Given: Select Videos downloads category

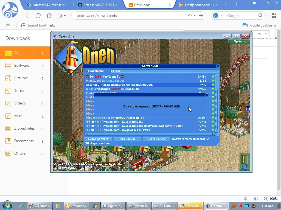Looking at the screenshot, I should pos(25,103).
